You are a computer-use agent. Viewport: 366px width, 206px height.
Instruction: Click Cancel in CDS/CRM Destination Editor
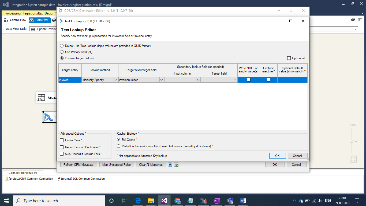pos(296,165)
